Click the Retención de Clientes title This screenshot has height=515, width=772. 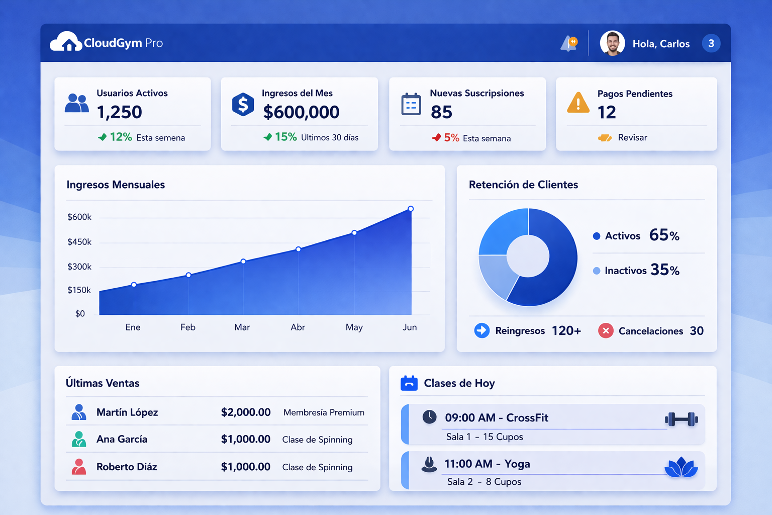click(x=523, y=185)
